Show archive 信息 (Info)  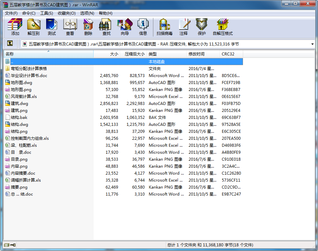(x=143, y=27)
